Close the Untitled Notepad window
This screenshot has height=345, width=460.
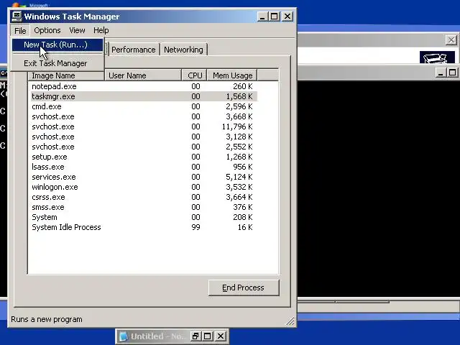tap(221, 336)
